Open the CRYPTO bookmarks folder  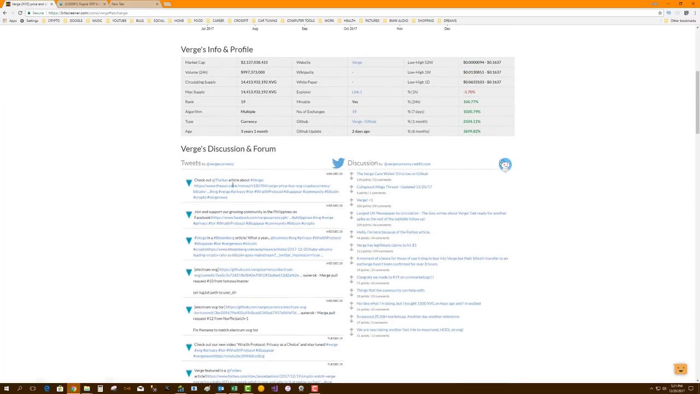click(x=51, y=21)
